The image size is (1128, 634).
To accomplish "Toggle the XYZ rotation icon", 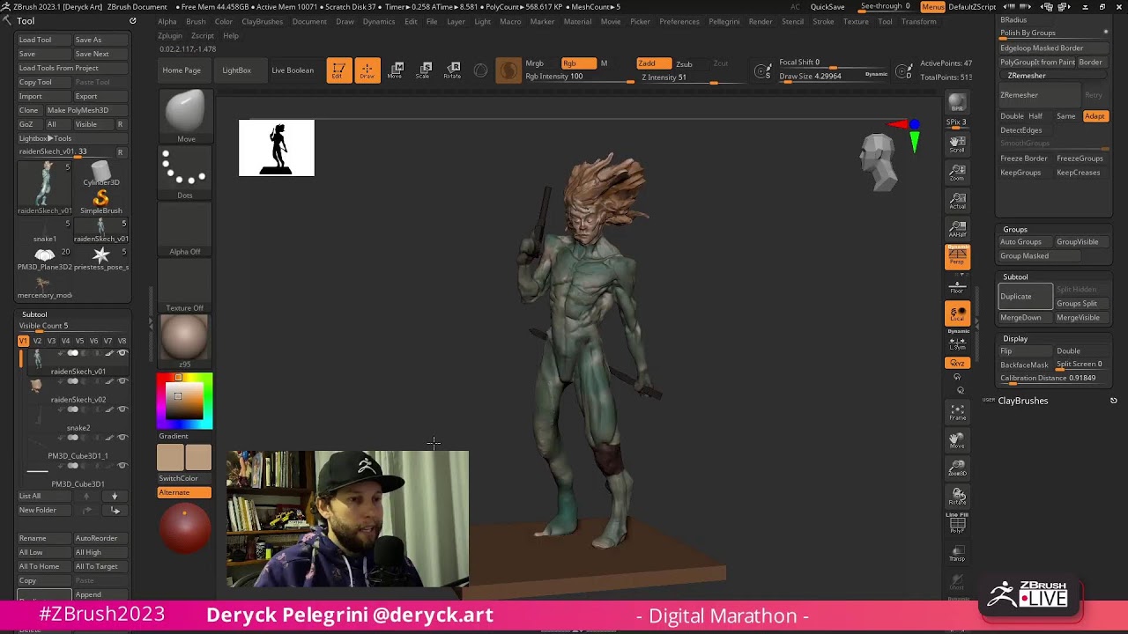I will 957,363.
